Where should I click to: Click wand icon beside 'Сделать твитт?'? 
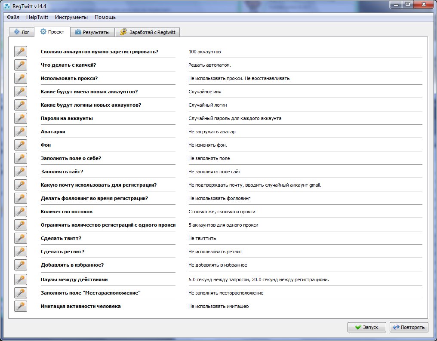point(21,239)
